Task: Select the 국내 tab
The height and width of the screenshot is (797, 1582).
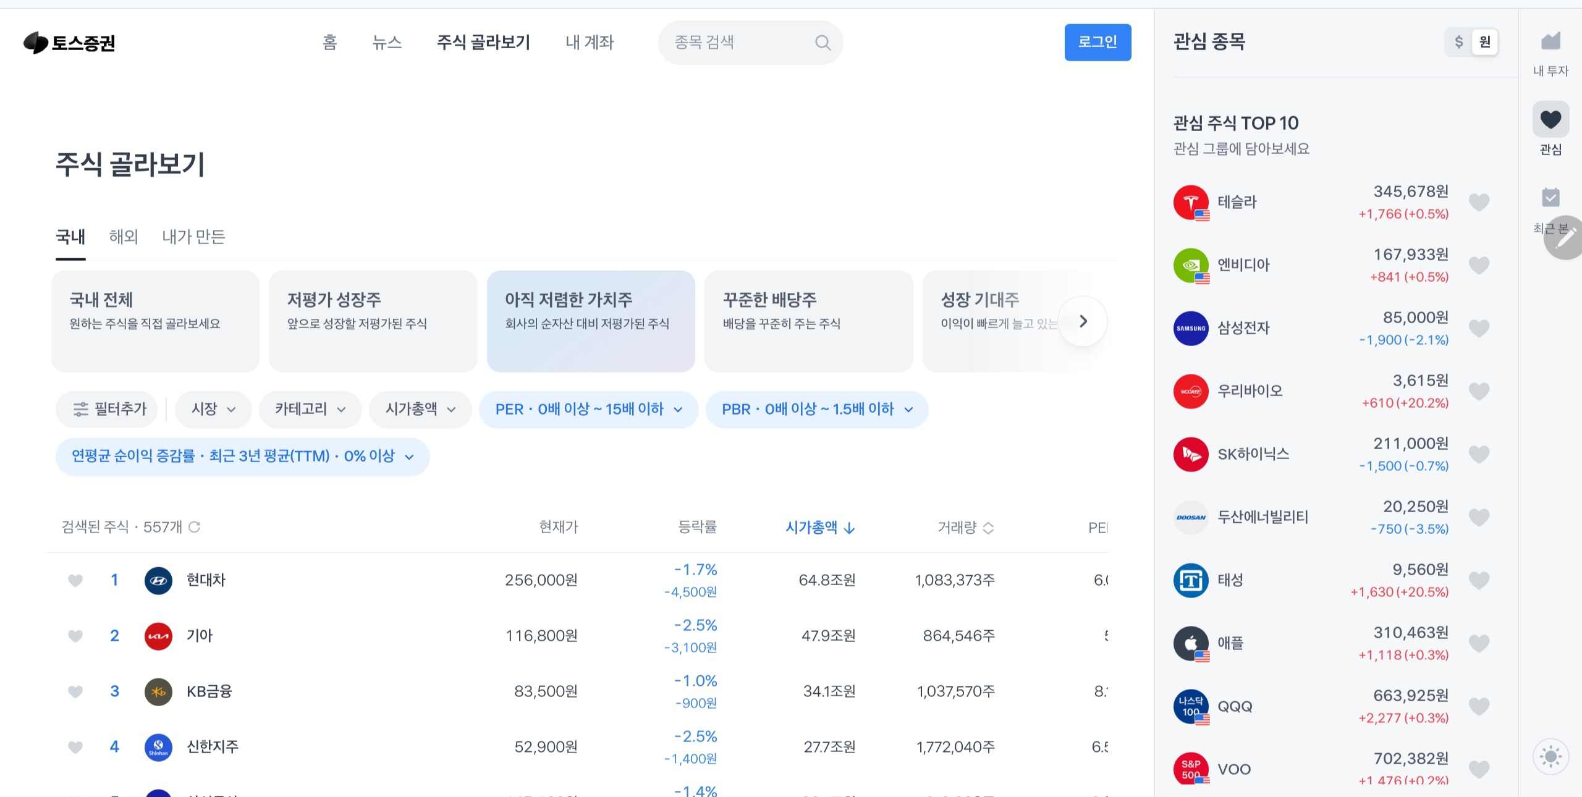Action: pyautogui.click(x=70, y=237)
